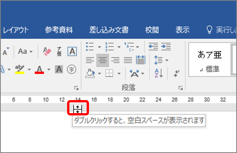Expand the bullet library dropdown
The width and height of the screenshot is (237, 153).
[99, 47]
